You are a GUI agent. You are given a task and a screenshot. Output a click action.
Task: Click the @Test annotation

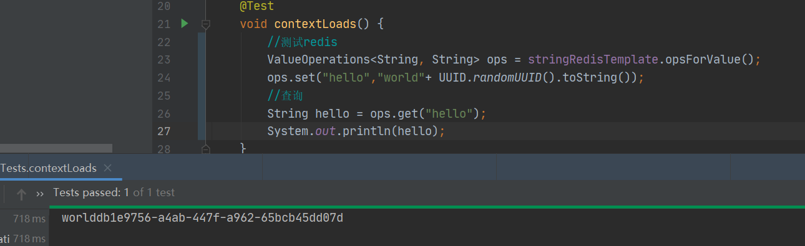(257, 6)
